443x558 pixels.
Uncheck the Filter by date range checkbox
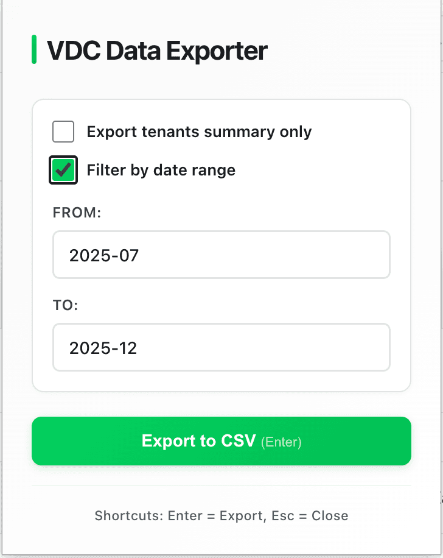pos(63,170)
